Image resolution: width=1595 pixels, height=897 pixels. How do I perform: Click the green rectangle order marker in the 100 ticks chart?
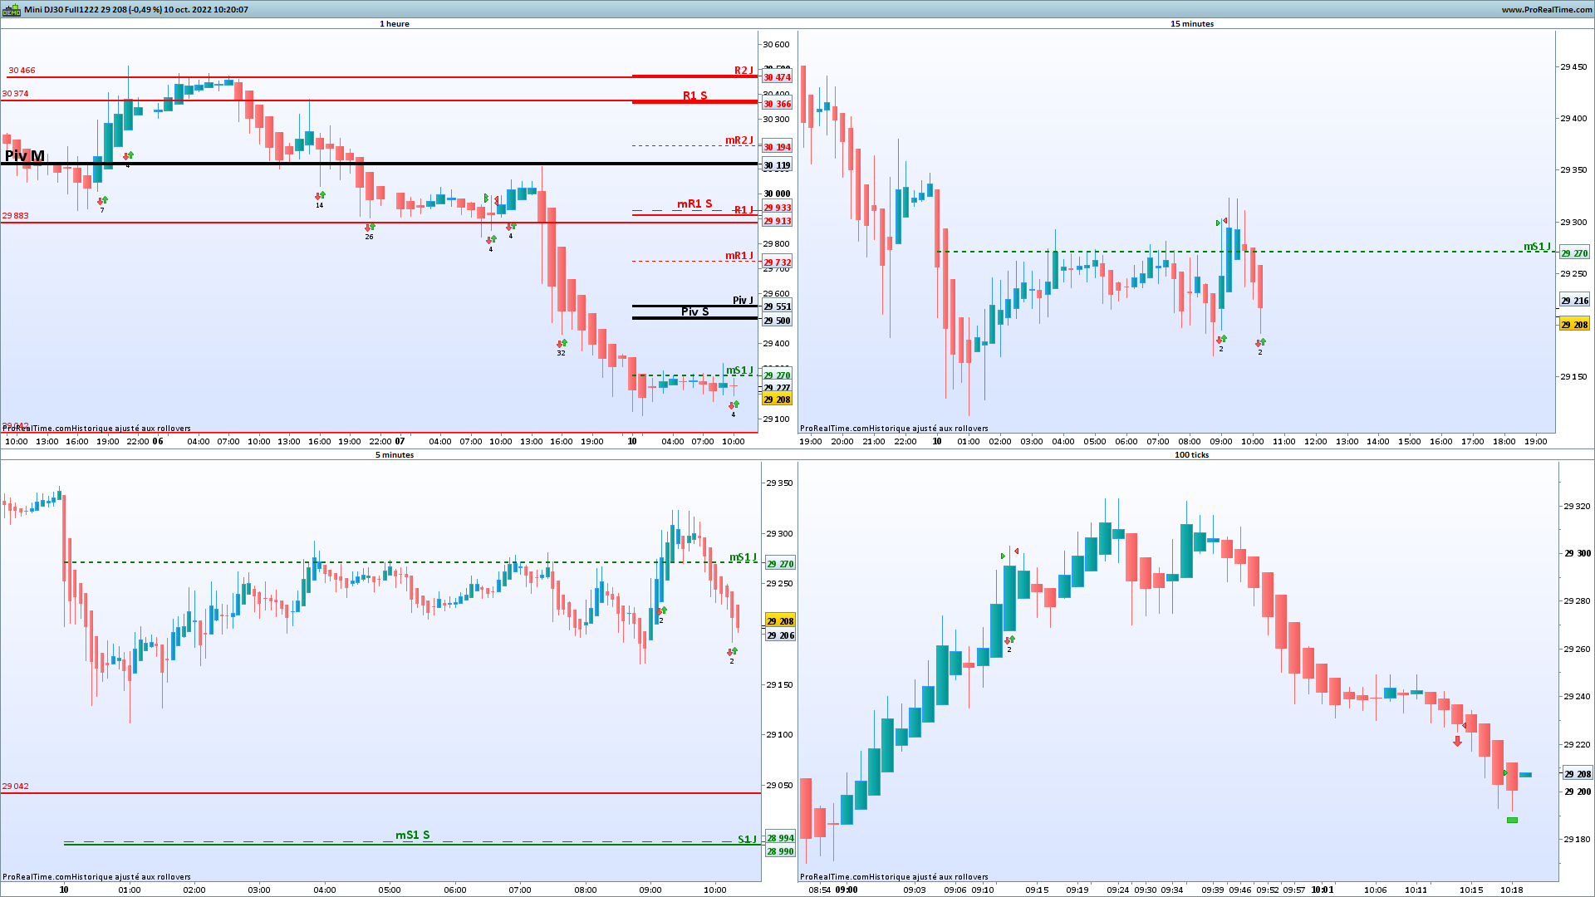click(1512, 821)
